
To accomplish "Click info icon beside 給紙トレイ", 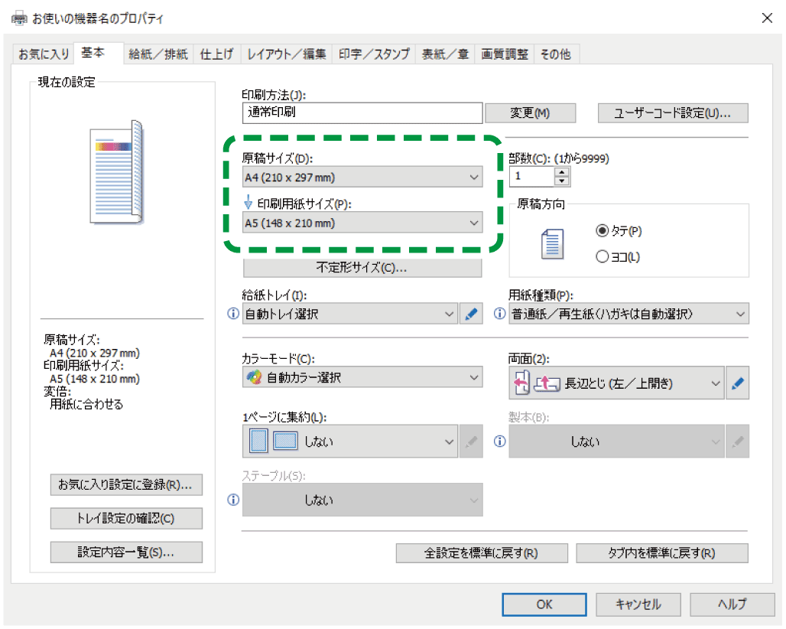I will click(233, 314).
